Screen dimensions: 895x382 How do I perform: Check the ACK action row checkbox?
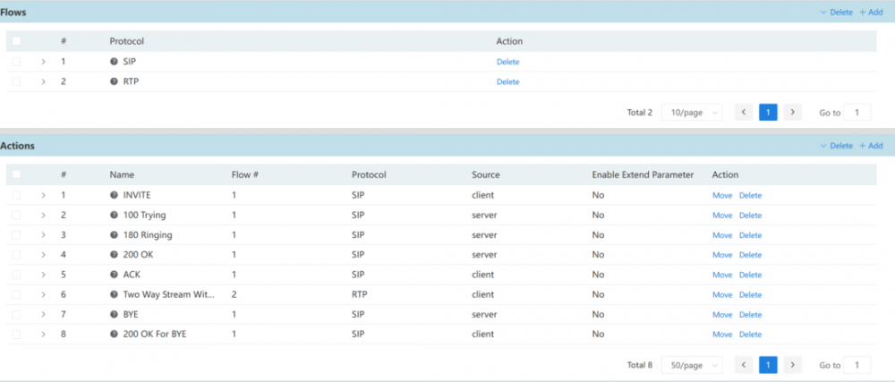pos(16,275)
